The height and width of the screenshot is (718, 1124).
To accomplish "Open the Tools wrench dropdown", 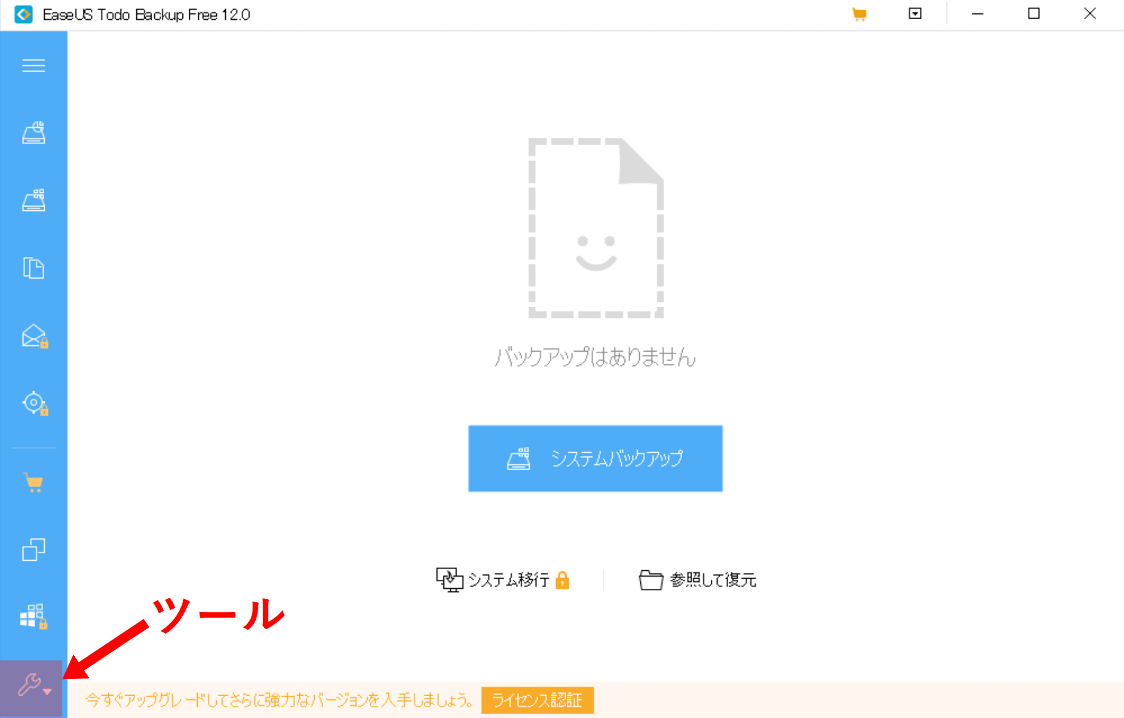I will click(x=32, y=686).
